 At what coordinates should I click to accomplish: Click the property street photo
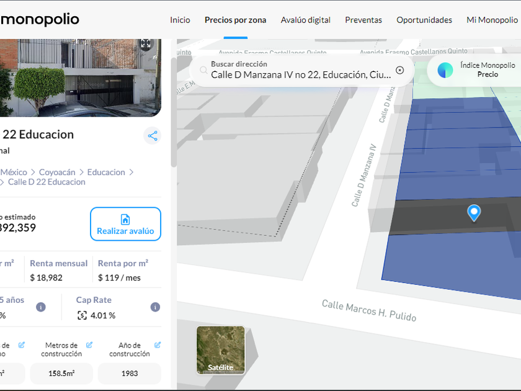81,78
